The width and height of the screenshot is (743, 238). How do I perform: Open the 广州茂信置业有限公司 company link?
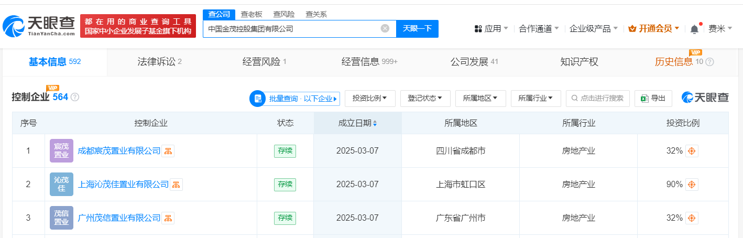click(x=119, y=218)
